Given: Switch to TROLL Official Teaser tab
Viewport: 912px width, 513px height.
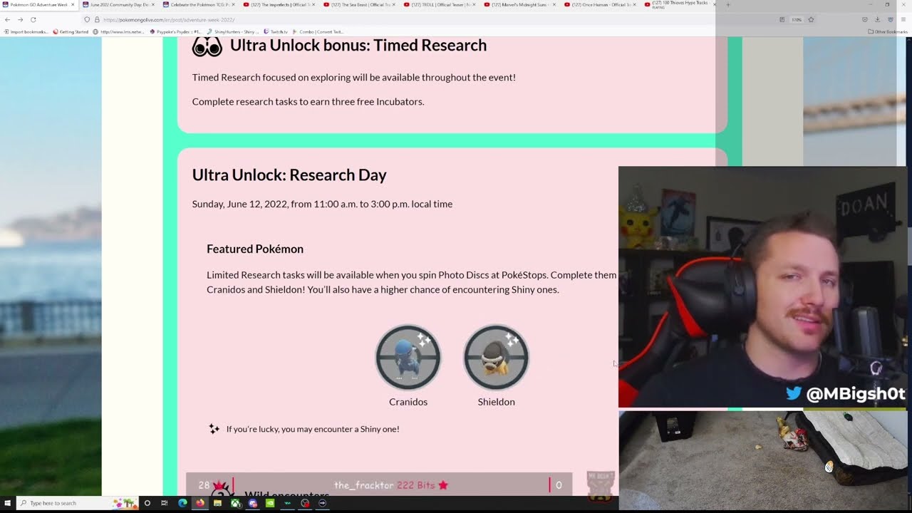Looking at the screenshot, I should pos(439,4).
